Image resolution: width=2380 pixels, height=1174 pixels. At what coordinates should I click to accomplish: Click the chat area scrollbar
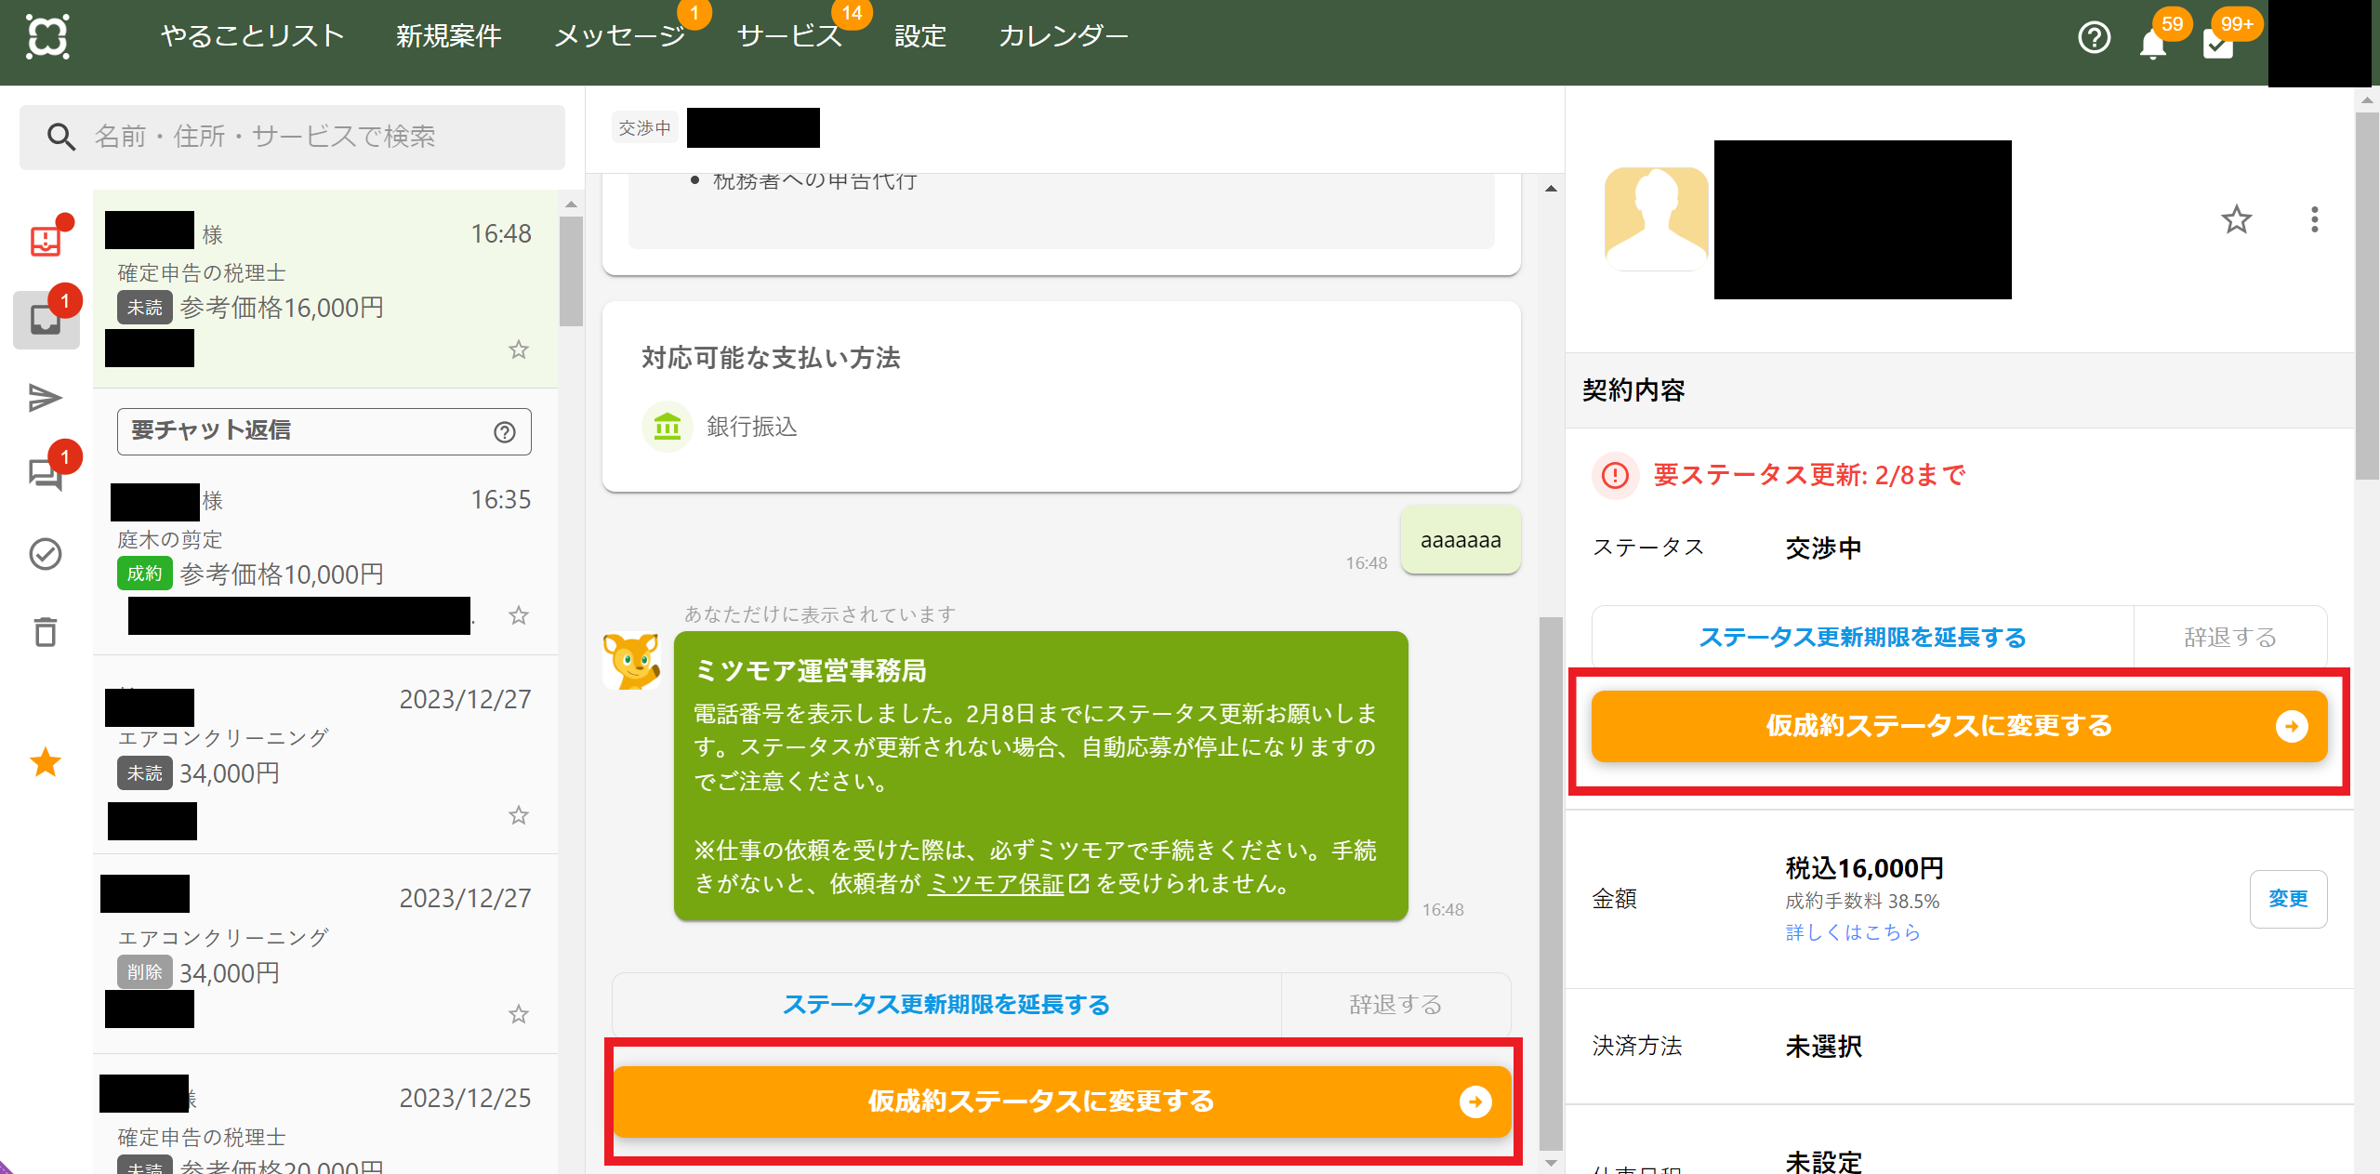point(1551,883)
